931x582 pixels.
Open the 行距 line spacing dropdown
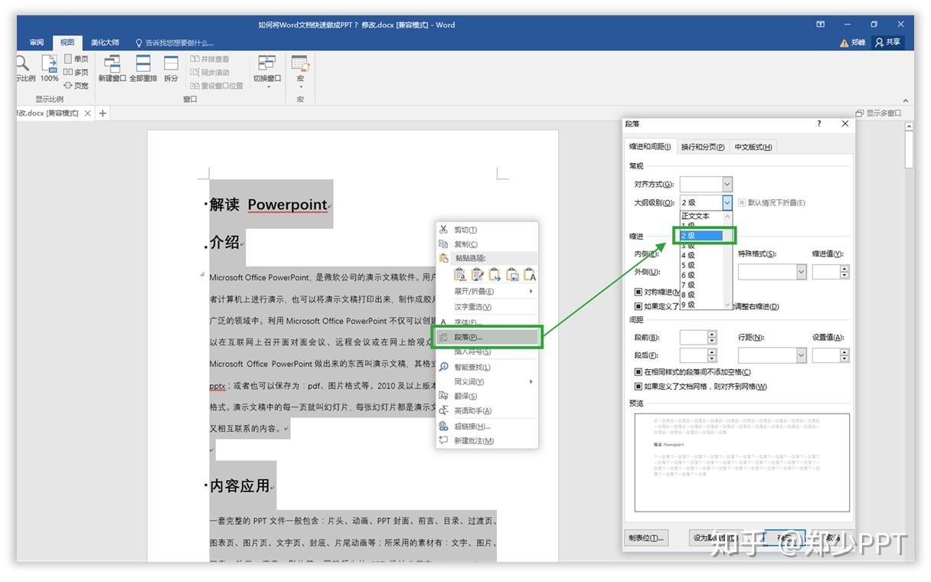click(802, 355)
